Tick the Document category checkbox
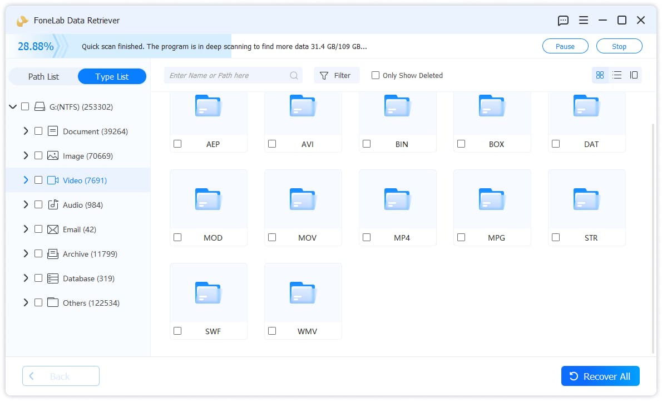 pos(38,131)
